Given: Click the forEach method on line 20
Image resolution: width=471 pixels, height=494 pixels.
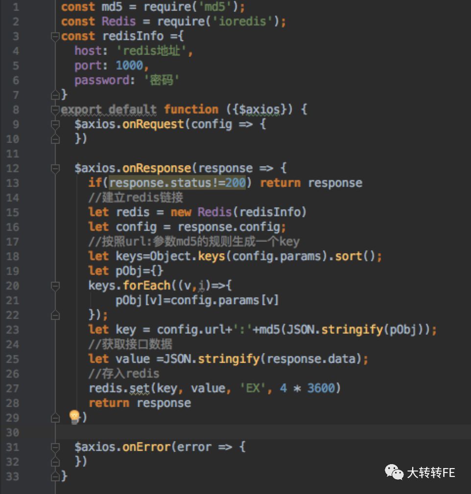Looking at the screenshot, I should pos(146,286).
